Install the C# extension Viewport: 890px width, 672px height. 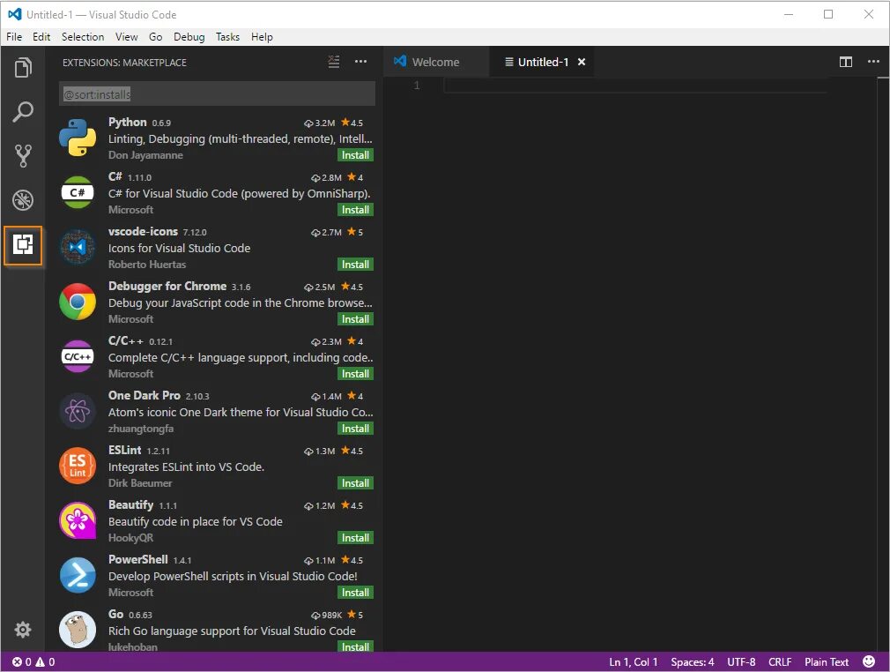(355, 210)
